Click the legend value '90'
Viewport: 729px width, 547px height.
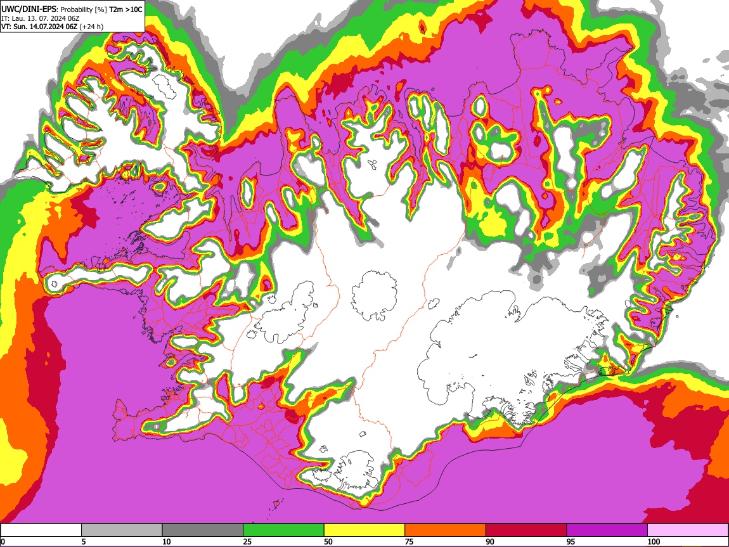[x=490, y=541]
